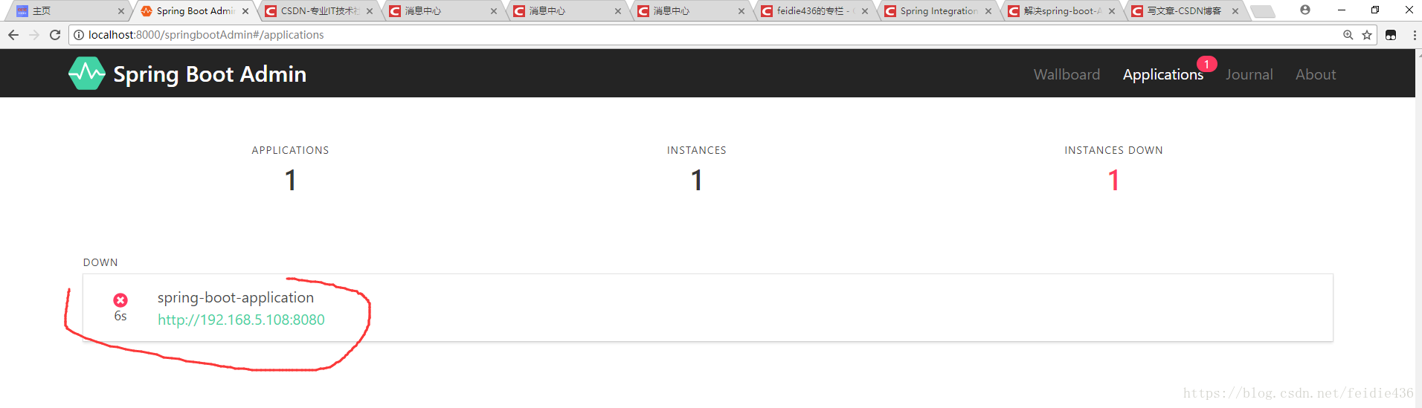Click the red notification badge on Applications

pos(1206,65)
